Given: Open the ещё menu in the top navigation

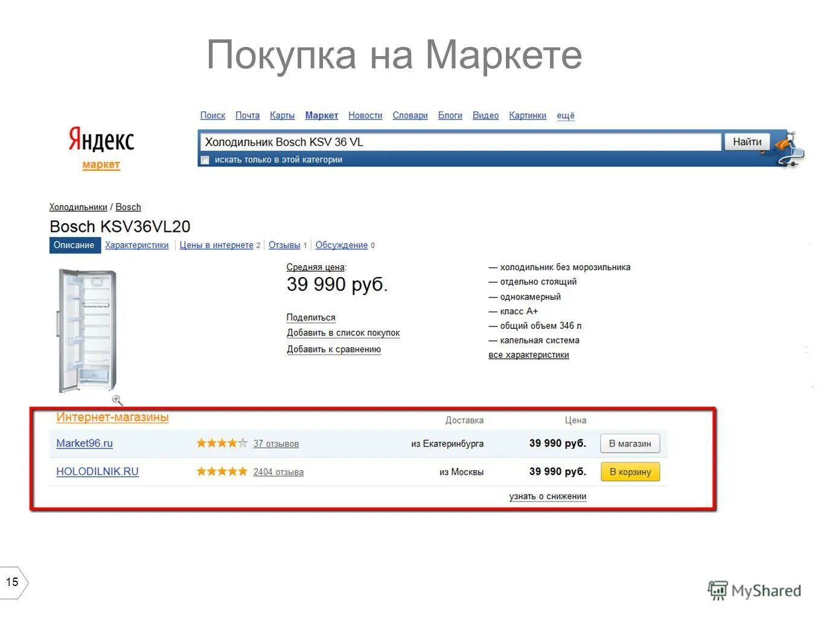Looking at the screenshot, I should tap(565, 115).
